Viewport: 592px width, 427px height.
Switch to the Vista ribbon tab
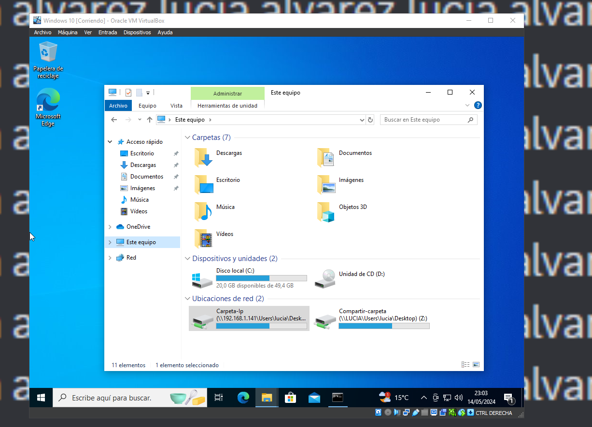(x=176, y=105)
